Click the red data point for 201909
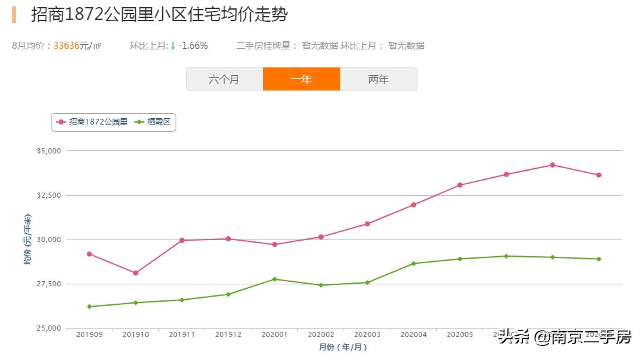This screenshot has width=642, height=355. click(89, 254)
